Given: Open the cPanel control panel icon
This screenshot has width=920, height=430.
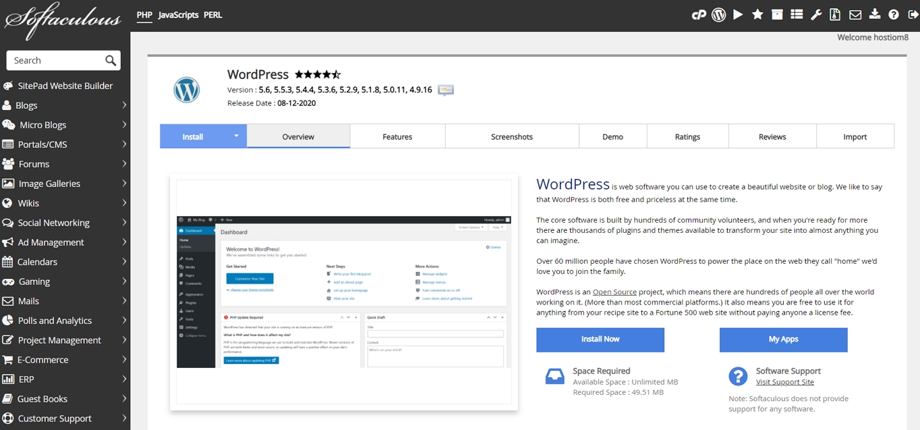Looking at the screenshot, I should click(x=699, y=14).
